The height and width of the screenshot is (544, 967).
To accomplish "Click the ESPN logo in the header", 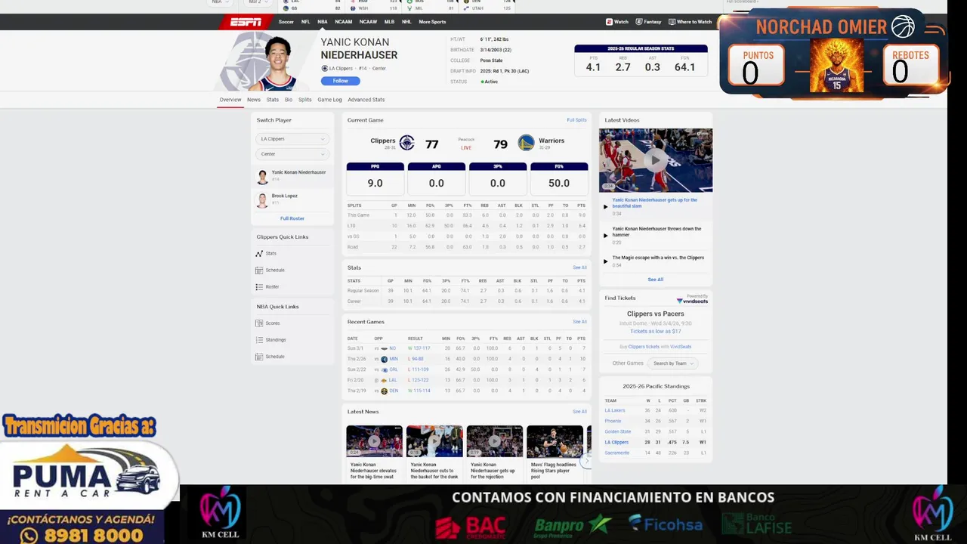I will click(246, 22).
